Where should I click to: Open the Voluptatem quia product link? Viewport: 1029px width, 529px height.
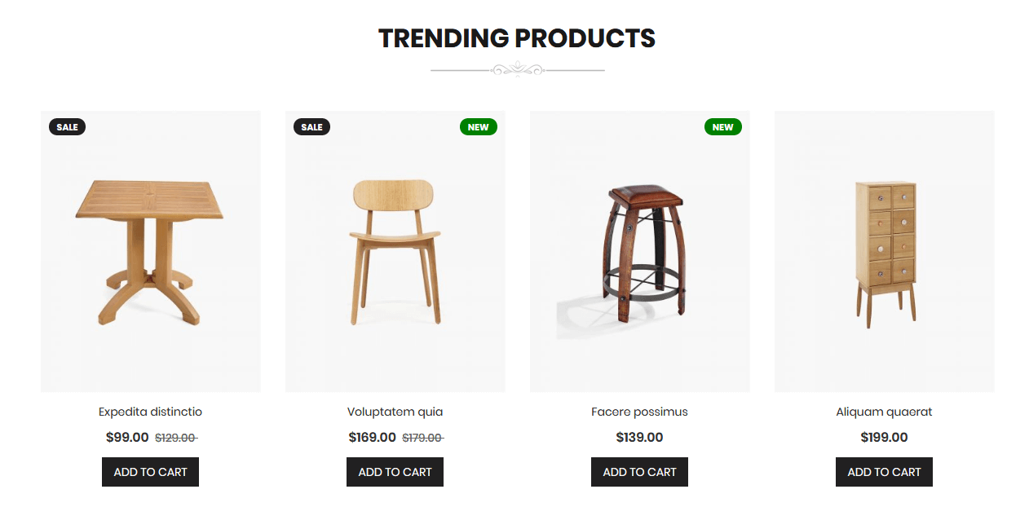395,412
